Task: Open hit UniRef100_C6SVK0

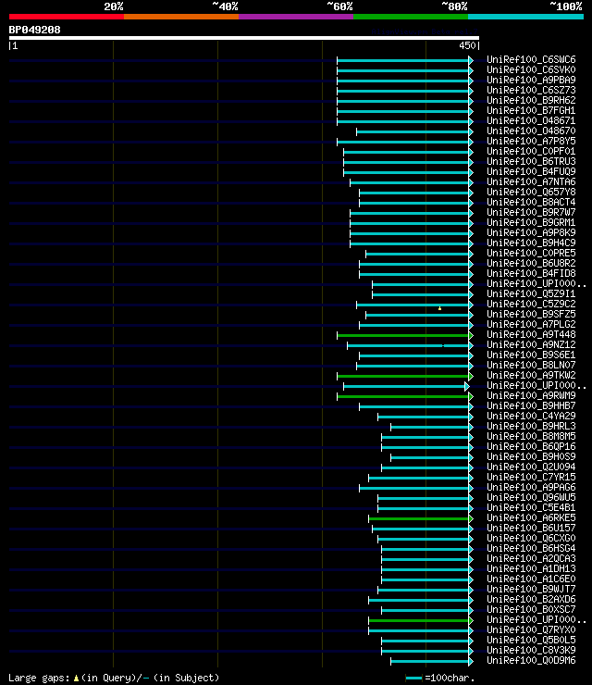Action: click(531, 69)
